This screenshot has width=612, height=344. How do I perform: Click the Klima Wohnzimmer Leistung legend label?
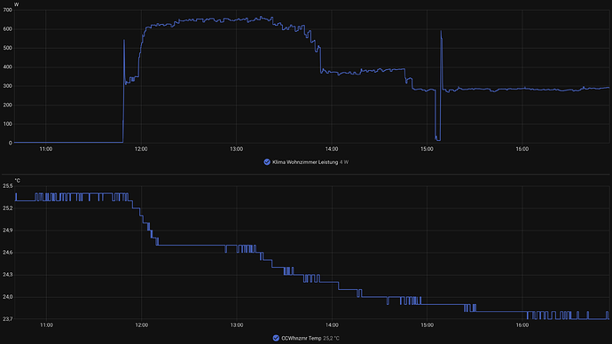pyautogui.click(x=305, y=162)
